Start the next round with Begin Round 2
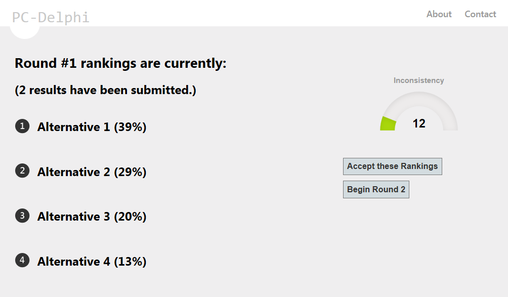This screenshot has height=297, width=508. (376, 190)
